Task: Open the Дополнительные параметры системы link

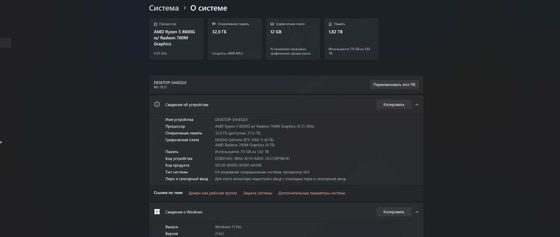Action: coord(312,193)
